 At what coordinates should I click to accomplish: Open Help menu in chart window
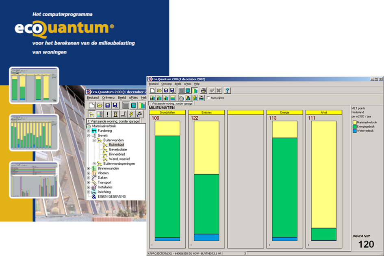point(197,84)
